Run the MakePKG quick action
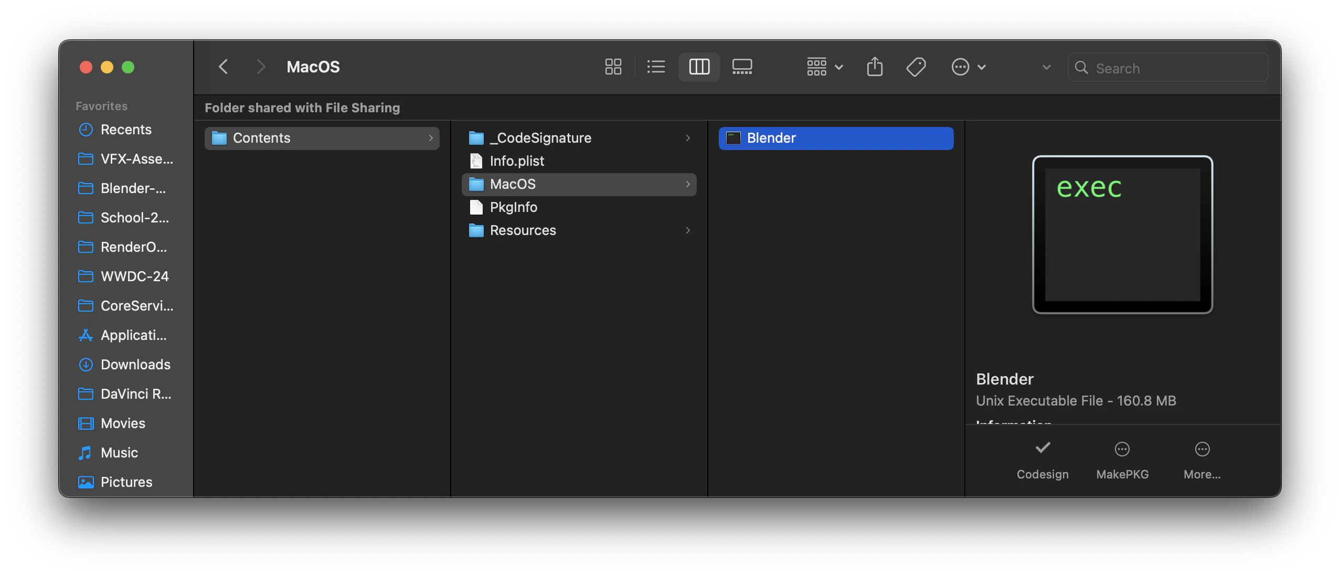The height and width of the screenshot is (575, 1340). [1122, 461]
